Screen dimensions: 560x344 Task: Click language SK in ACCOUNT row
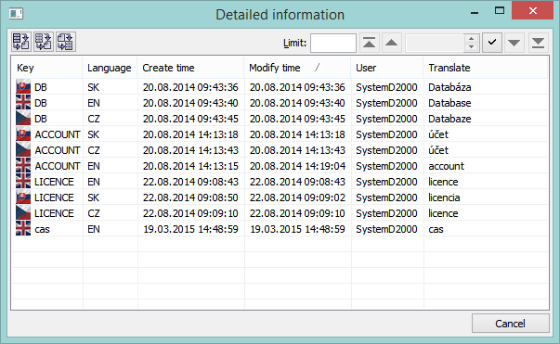pyautogui.click(x=94, y=134)
